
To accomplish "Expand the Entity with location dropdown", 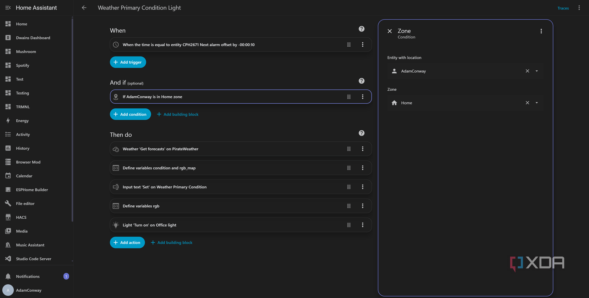I will point(537,71).
